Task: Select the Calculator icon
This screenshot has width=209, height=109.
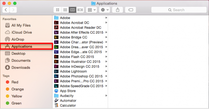Action: (x=56, y=105)
